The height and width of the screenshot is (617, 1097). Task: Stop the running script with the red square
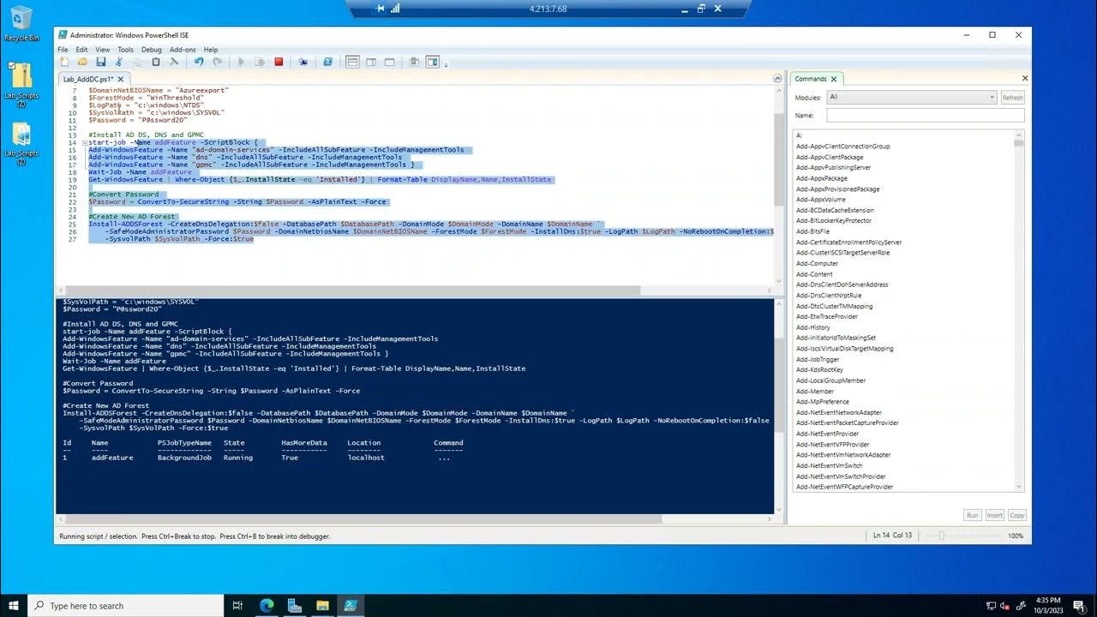pos(279,62)
